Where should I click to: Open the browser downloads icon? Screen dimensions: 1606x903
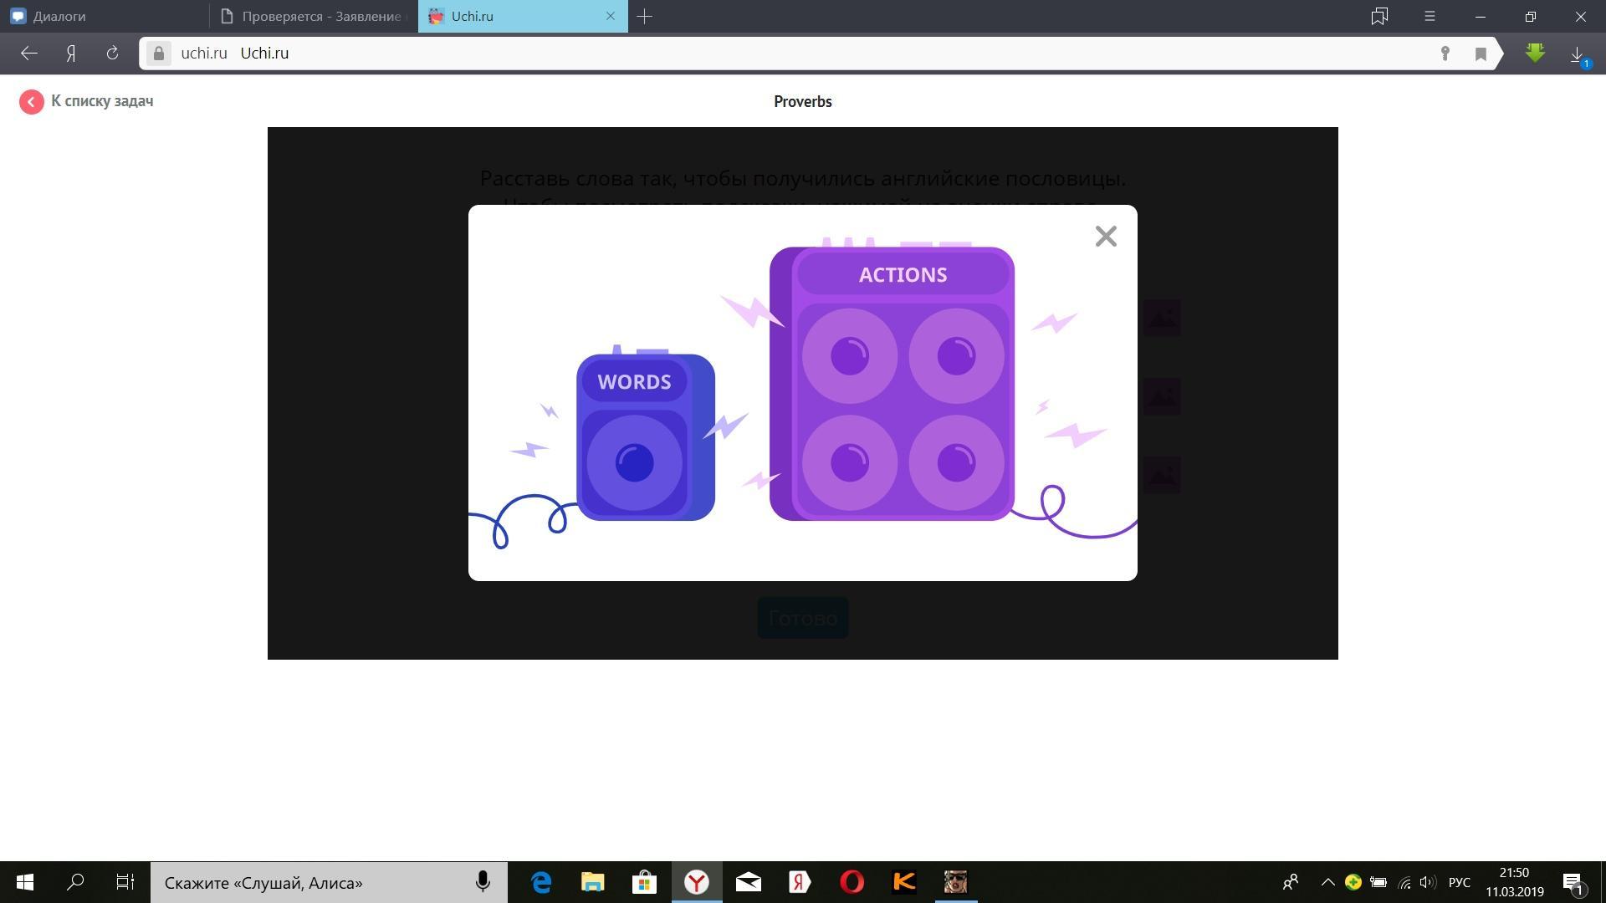click(x=1578, y=55)
